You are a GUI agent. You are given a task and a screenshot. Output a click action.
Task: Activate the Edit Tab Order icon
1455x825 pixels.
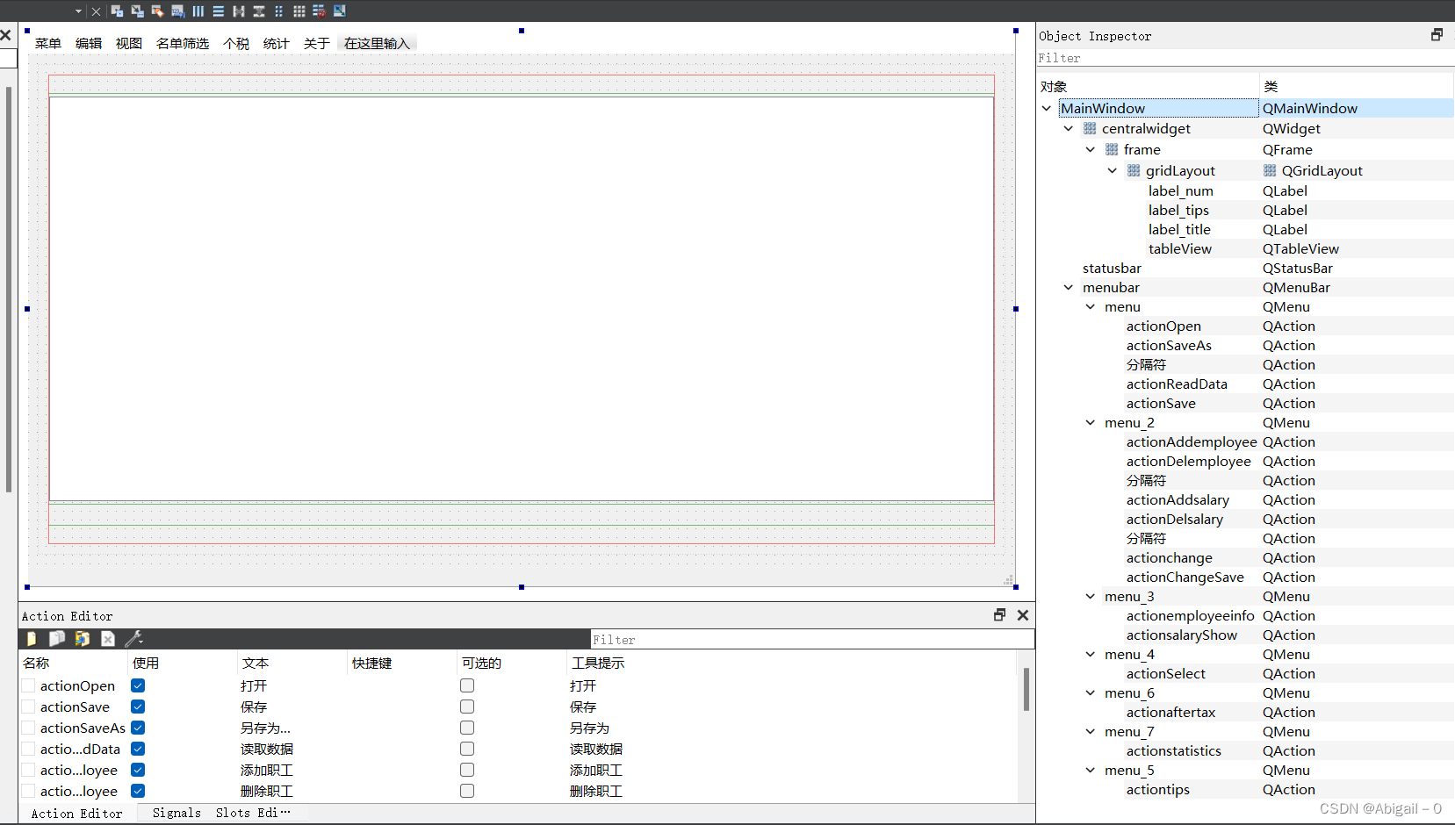177,11
